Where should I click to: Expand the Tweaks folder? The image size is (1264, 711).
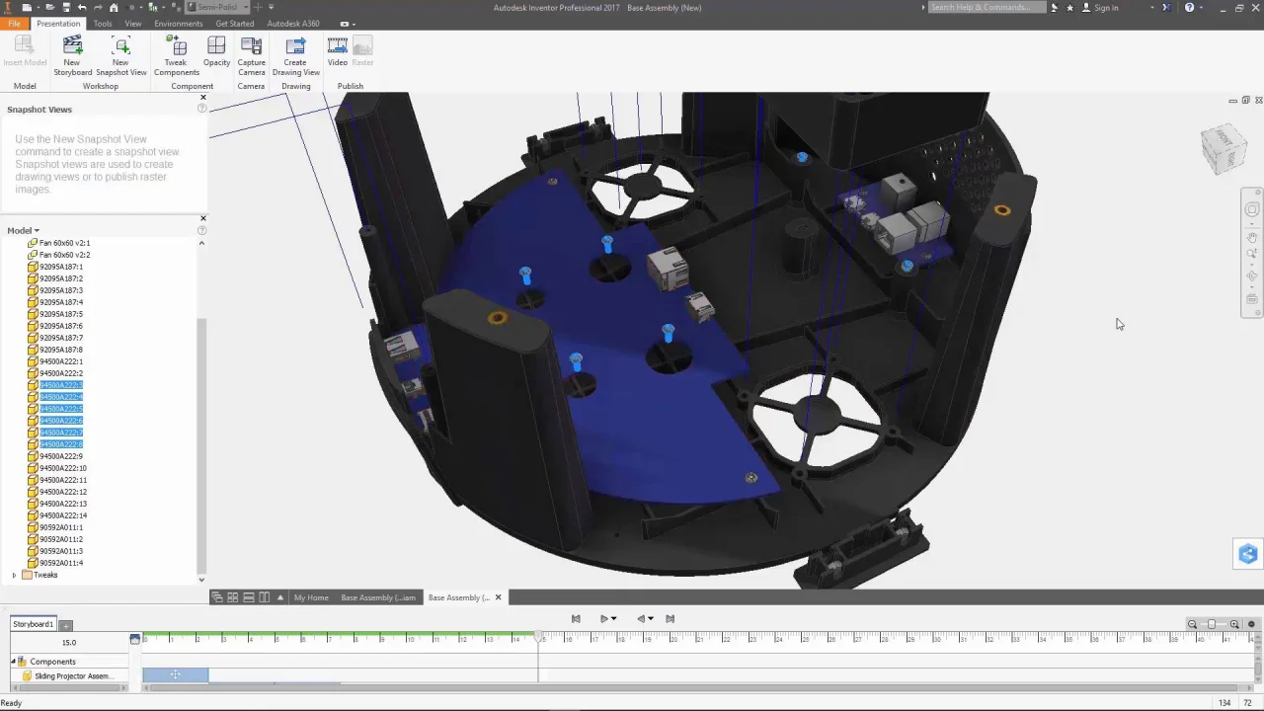tap(15, 575)
